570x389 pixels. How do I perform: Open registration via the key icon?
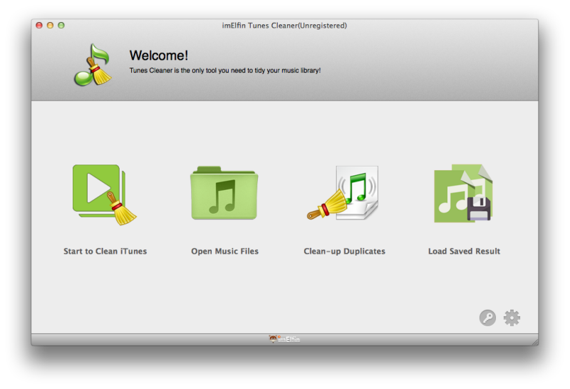(x=487, y=318)
